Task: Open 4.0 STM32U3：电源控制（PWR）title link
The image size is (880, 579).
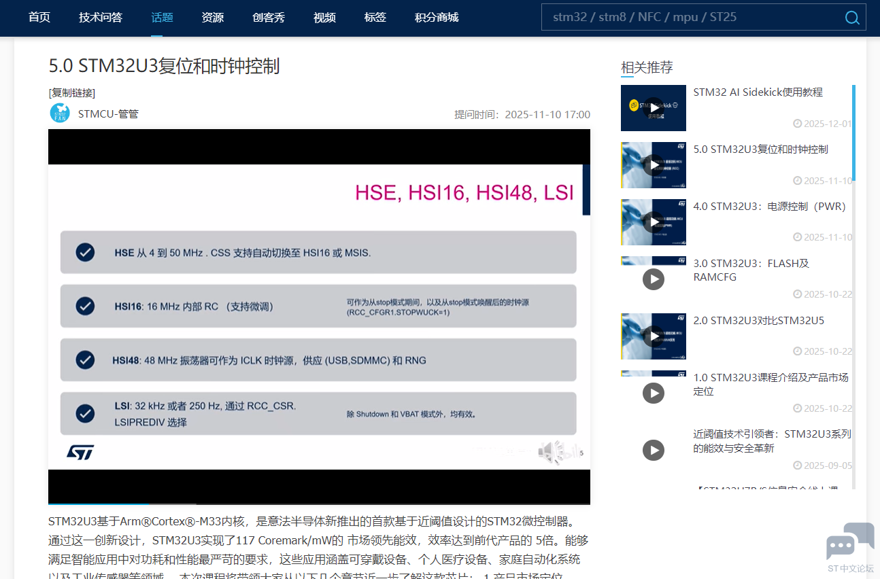Action: [x=770, y=207]
